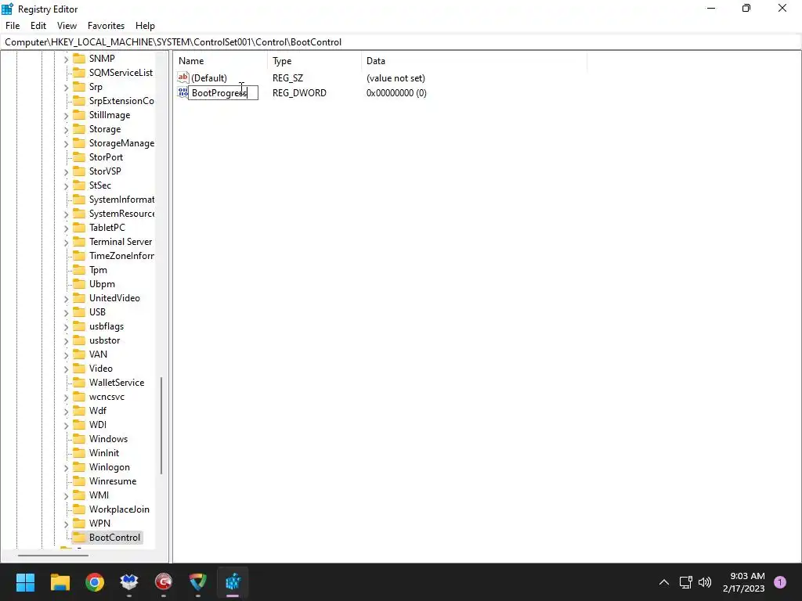Open the View menu

(67, 26)
